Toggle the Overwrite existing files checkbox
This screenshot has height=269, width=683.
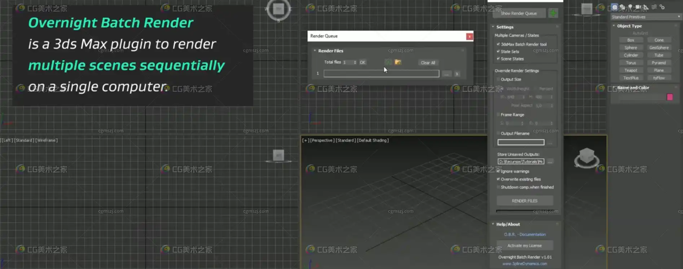pyautogui.click(x=498, y=179)
